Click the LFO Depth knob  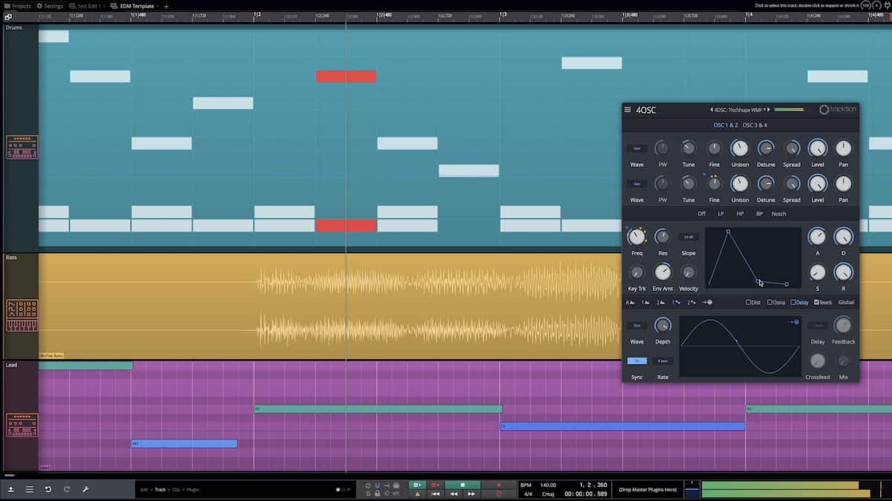pyautogui.click(x=662, y=325)
